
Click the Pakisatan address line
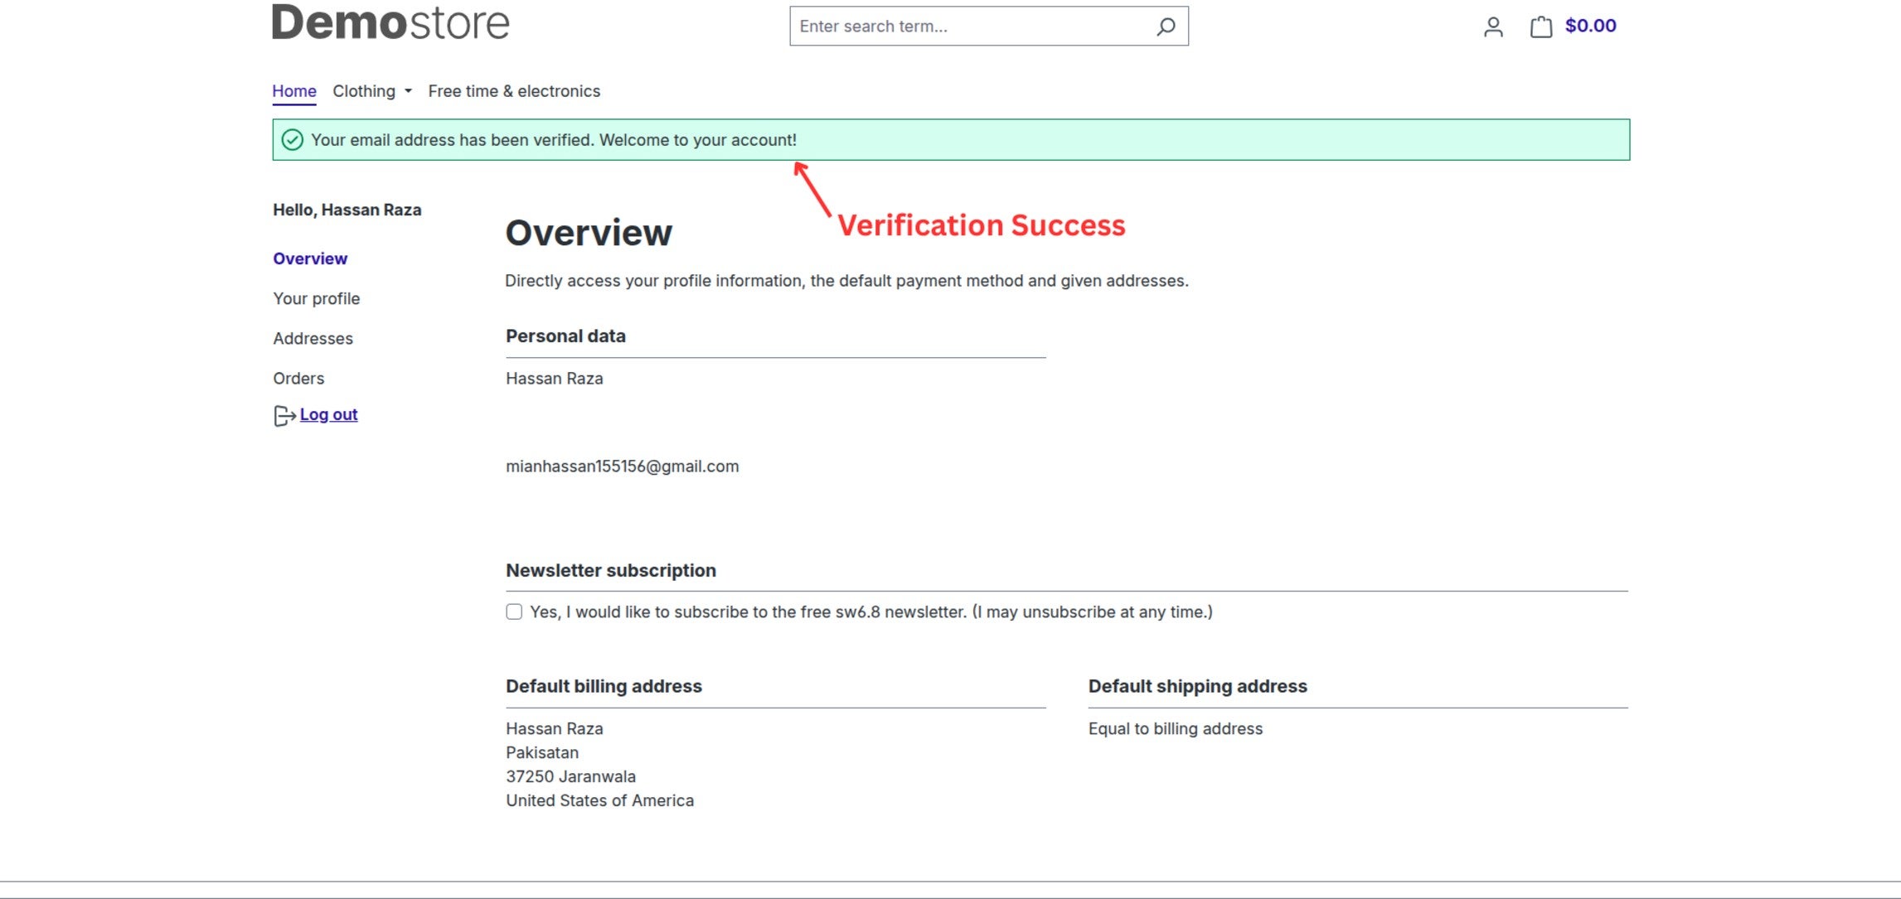tap(542, 753)
